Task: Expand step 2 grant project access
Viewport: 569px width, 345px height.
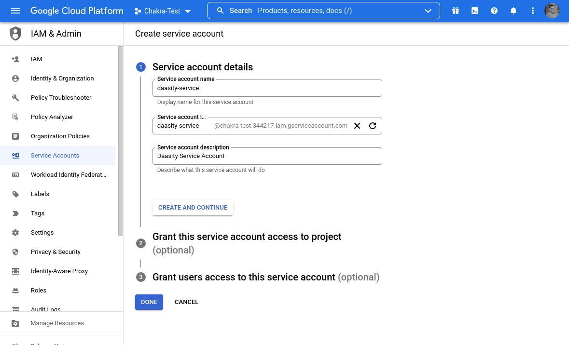Action: 247,237
